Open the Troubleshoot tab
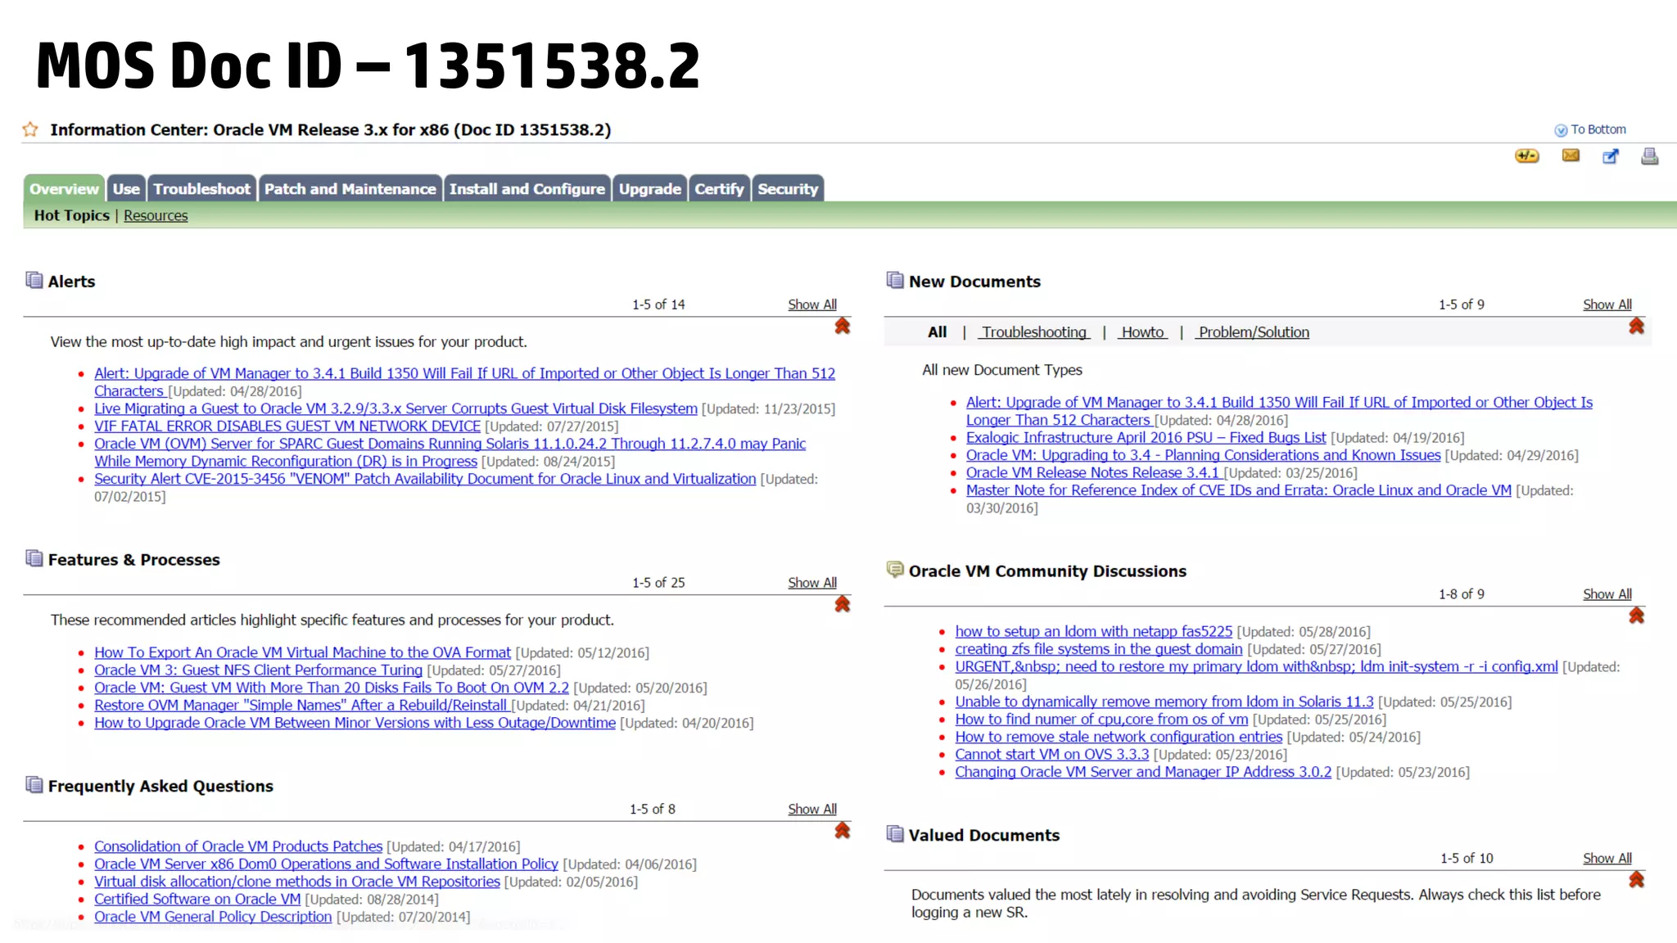This screenshot has width=1677, height=943. 201,189
